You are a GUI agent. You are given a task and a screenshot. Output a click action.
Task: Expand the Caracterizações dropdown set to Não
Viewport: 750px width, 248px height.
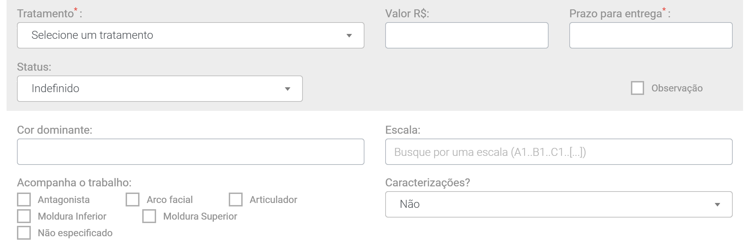559,204
